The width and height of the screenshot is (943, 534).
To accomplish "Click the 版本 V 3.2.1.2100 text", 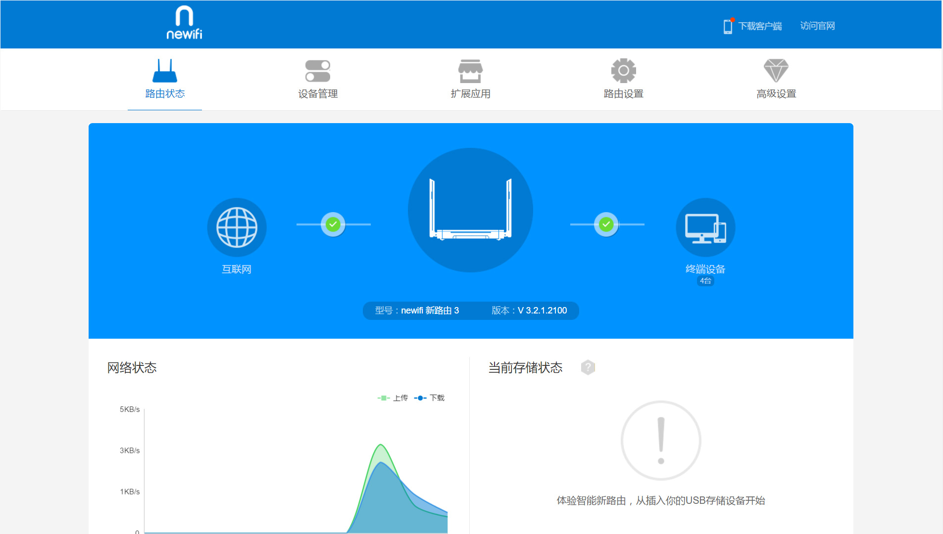I will (x=529, y=311).
